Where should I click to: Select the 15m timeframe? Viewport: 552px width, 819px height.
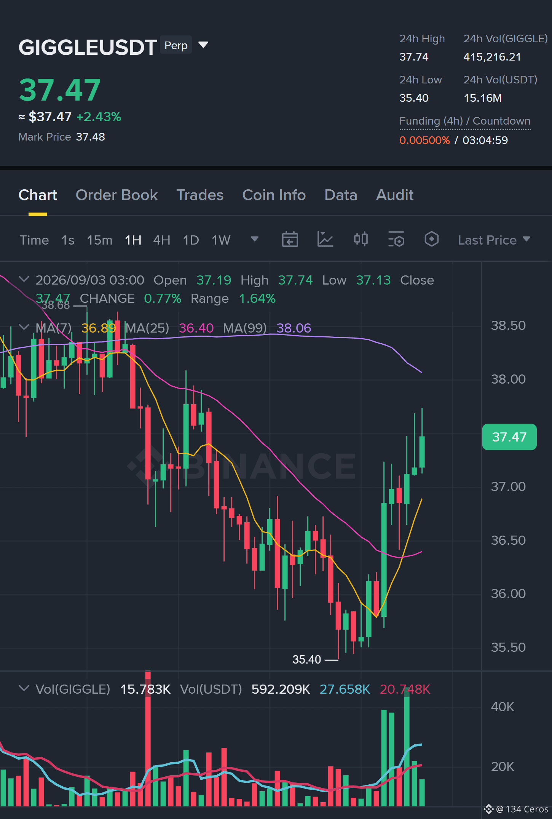(x=100, y=240)
